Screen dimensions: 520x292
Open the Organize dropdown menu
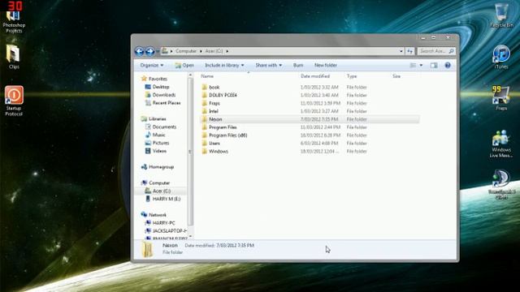click(152, 65)
